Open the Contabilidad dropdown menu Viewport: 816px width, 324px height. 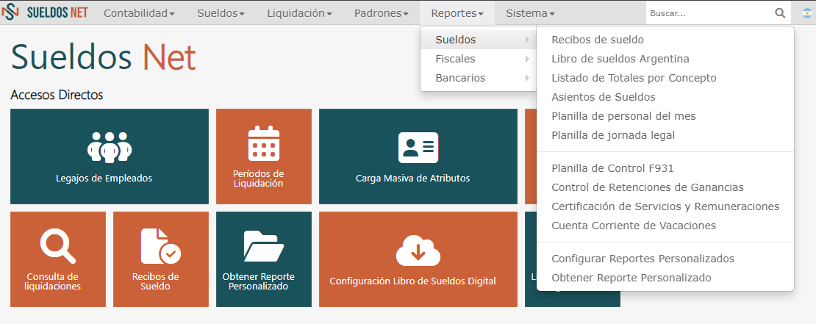tap(139, 13)
